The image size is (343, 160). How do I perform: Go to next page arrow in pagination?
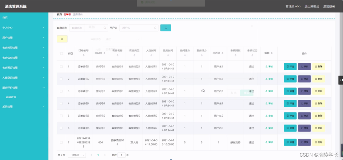pyautogui.click(x=105, y=155)
